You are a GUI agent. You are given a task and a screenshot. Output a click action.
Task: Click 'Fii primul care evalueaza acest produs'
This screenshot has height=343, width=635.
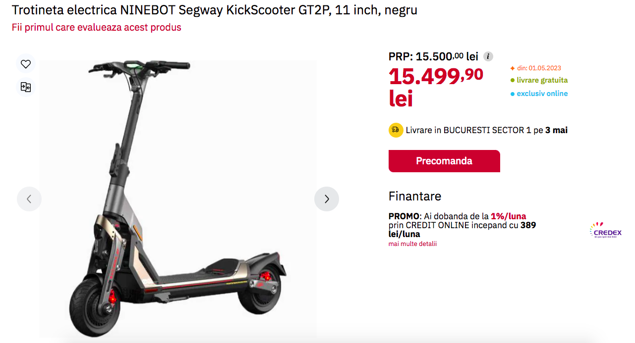97,27
